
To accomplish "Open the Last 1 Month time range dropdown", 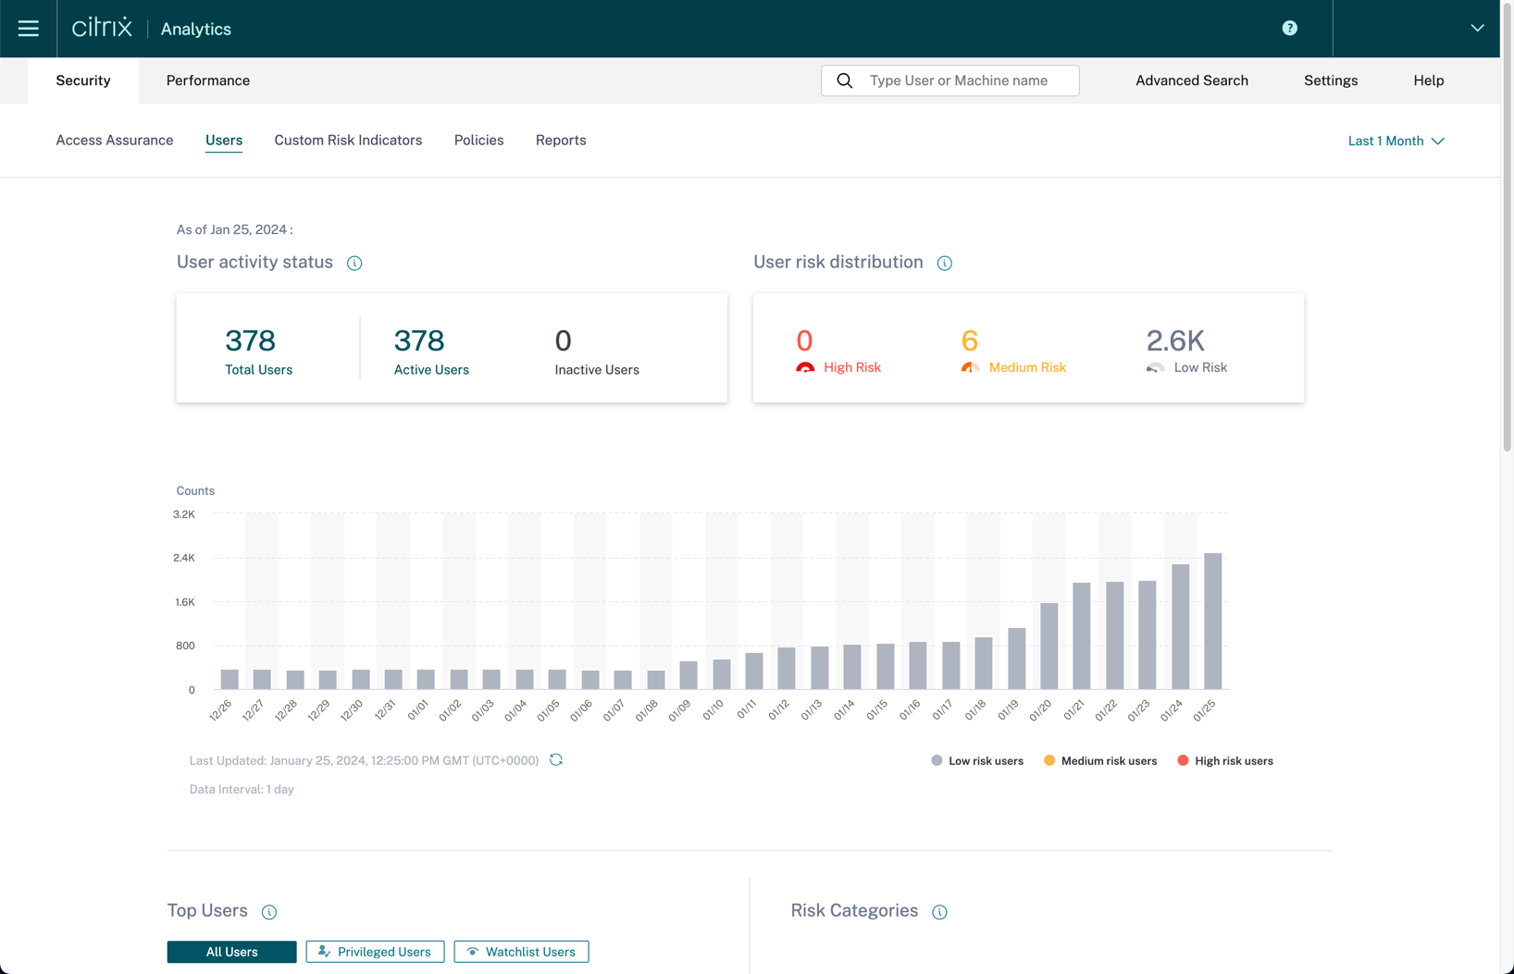I will (1396, 141).
